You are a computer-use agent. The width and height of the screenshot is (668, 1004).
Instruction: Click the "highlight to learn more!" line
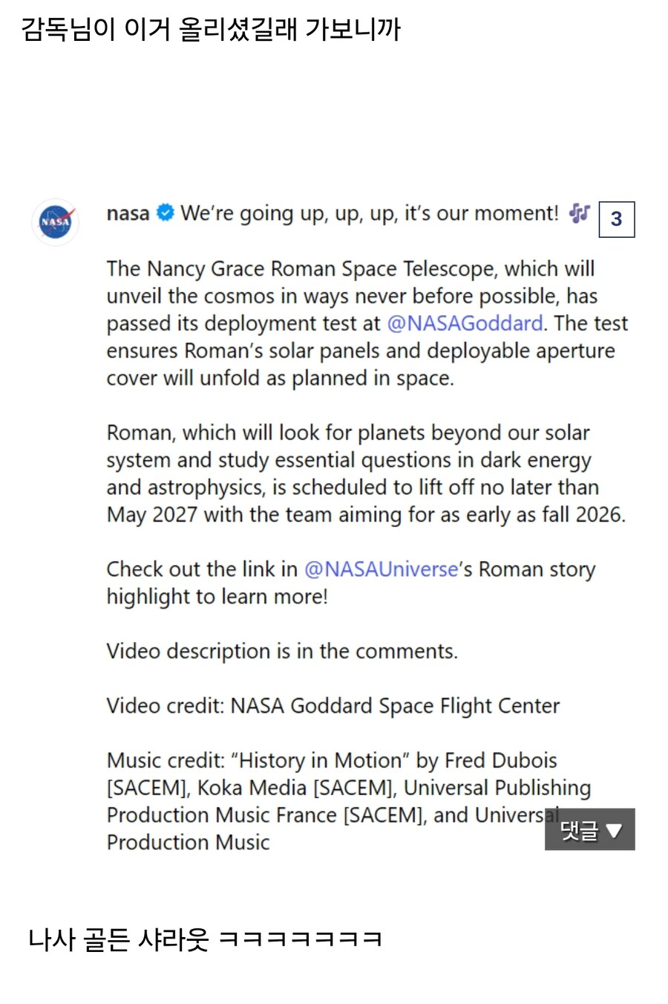point(217,597)
